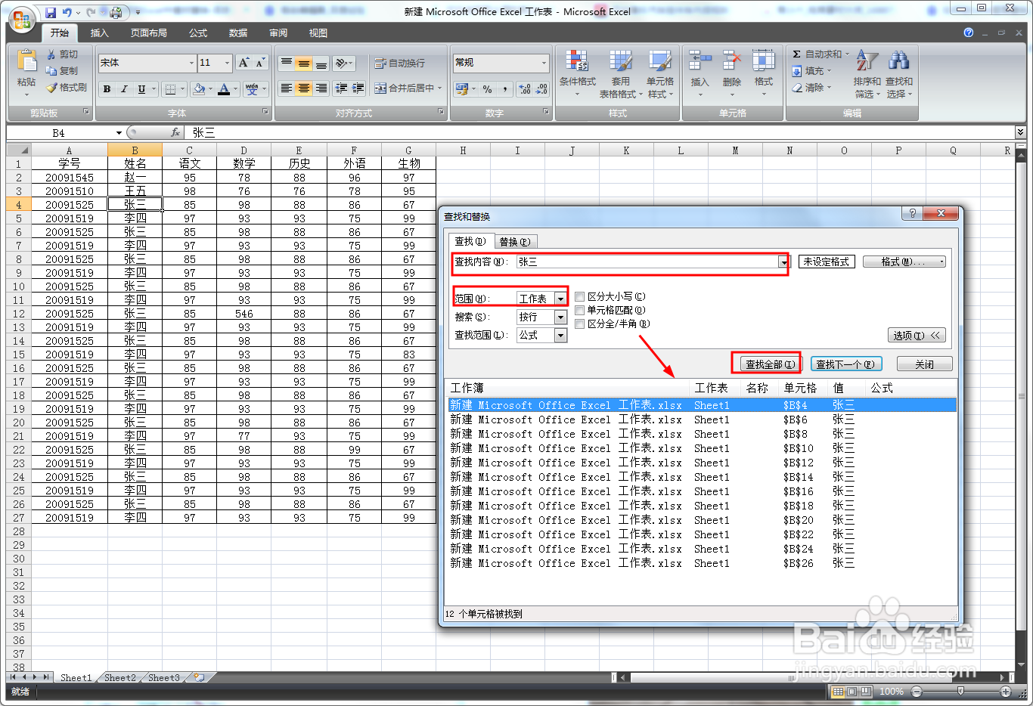The width and height of the screenshot is (1033, 706).
Task: Open the Within (范围) 工作表 dropdown
Action: (560, 299)
